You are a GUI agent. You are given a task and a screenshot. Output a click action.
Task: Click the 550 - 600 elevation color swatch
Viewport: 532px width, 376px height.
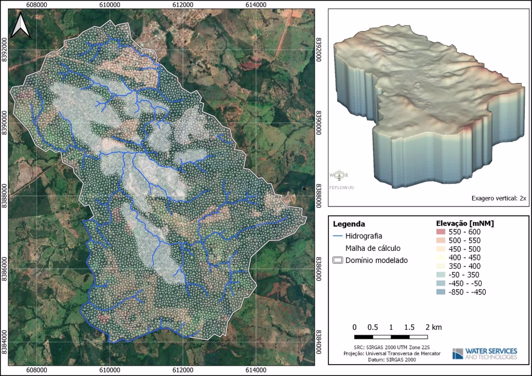[x=440, y=232]
